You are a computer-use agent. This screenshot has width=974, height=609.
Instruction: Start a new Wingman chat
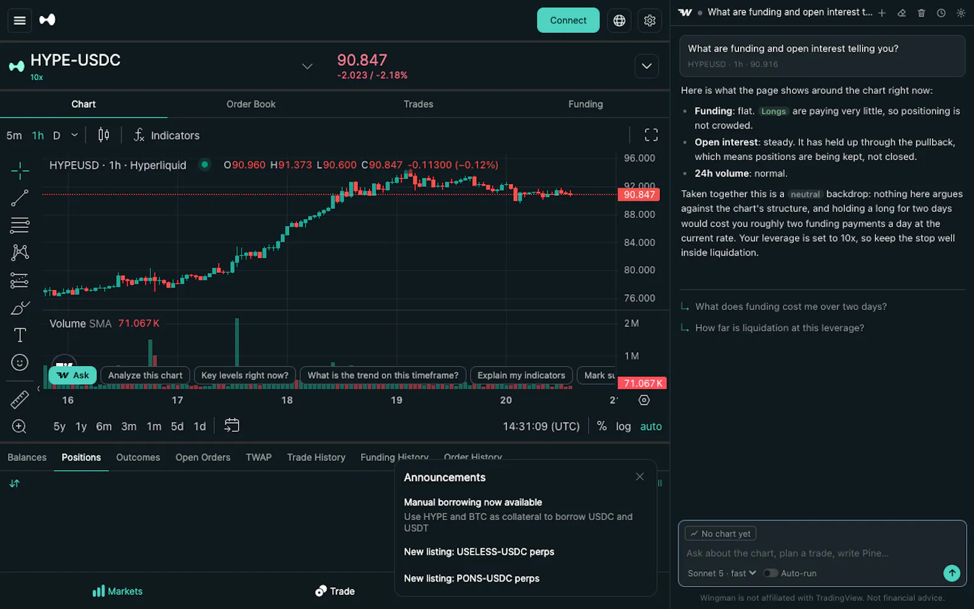pos(881,13)
